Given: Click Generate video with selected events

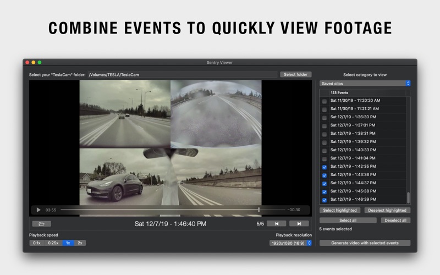Looking at the screenshot, I should pos(365,243).
